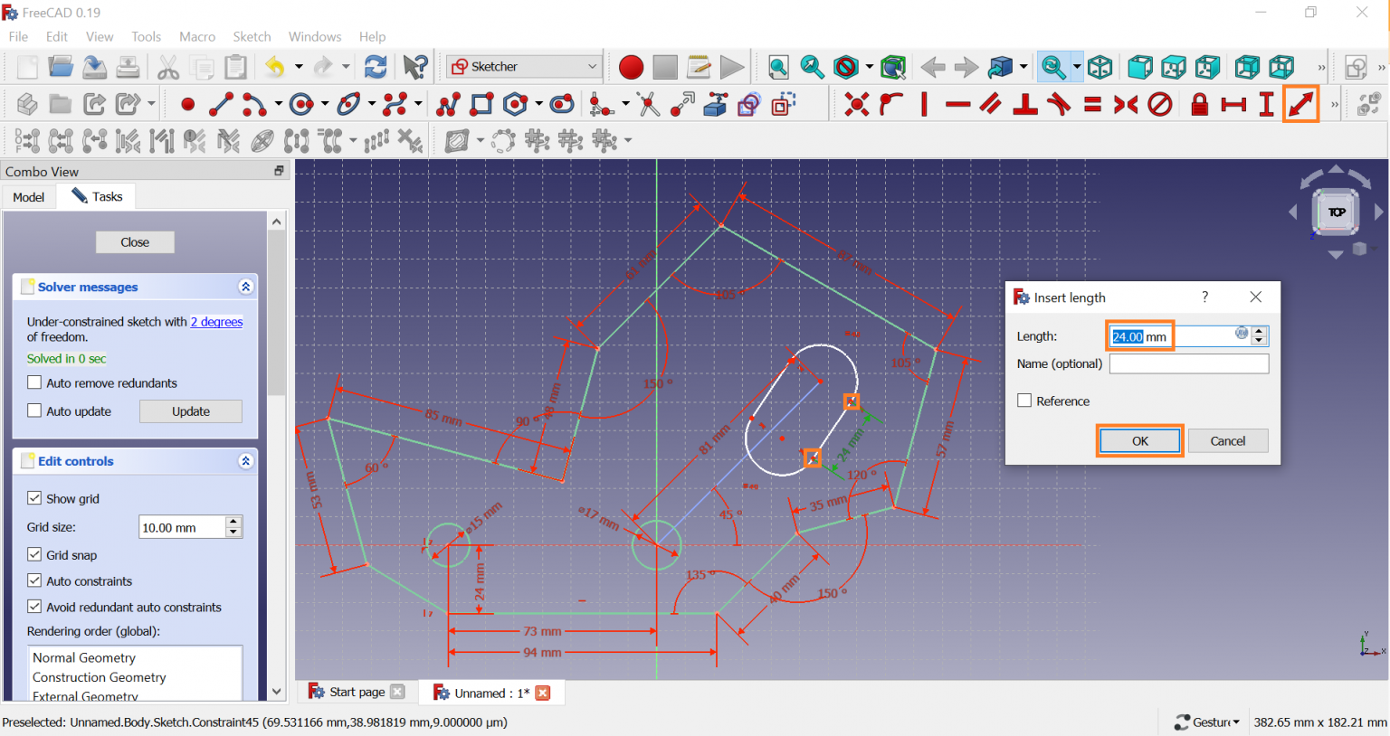Switch to the Model tab
This screenshot has width=1390, height=736.
(x=28, y=197)
